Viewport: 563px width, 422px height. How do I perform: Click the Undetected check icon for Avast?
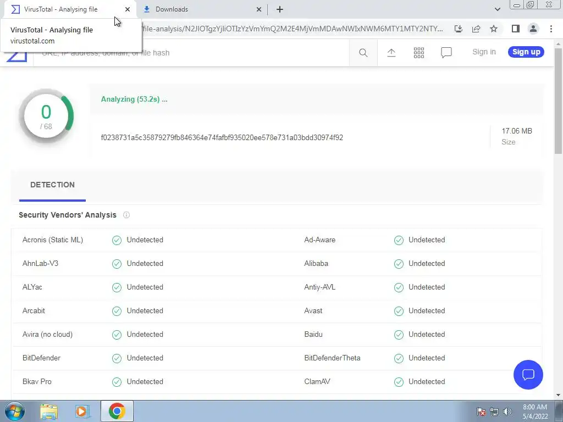tap(399, 311)
